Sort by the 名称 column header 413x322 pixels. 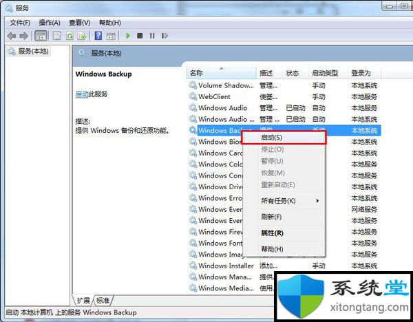coord(221,73)
